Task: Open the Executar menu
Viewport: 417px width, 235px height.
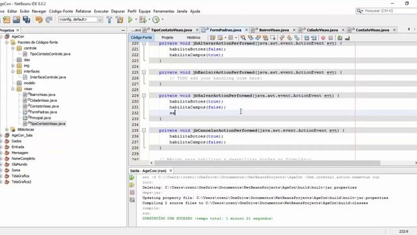Action: tap(102, 11)
